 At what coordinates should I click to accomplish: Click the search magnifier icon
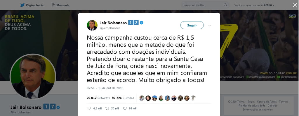pos(225,5)
